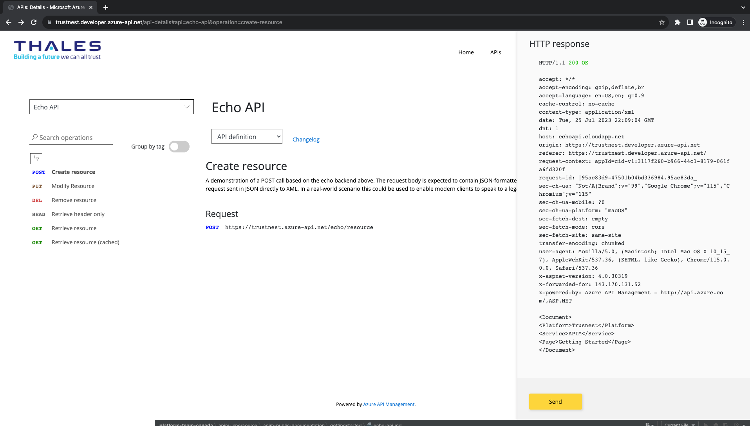Focus the Search operations field
Screen dimensions: 750x426
(71, 138)
